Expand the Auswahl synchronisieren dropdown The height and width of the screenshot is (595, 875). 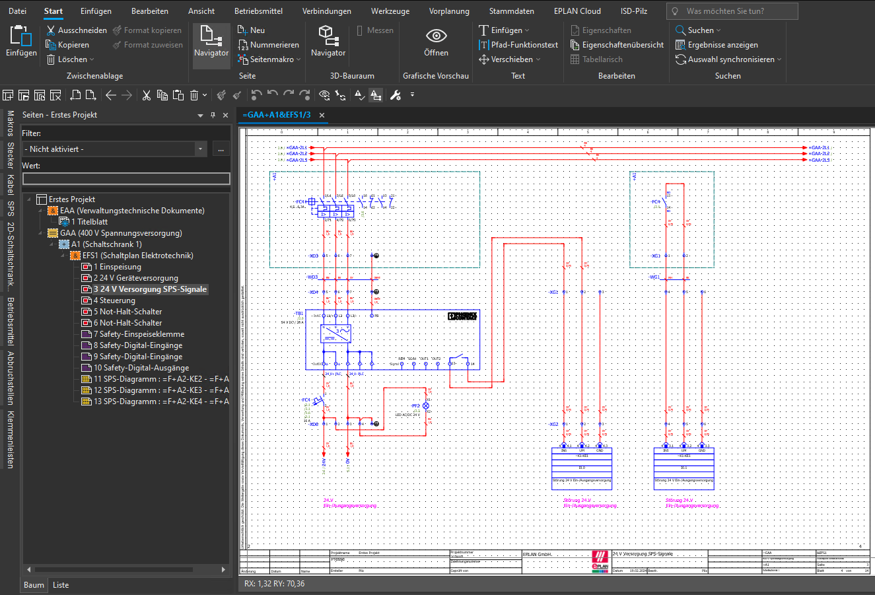[x=779, y=59]
